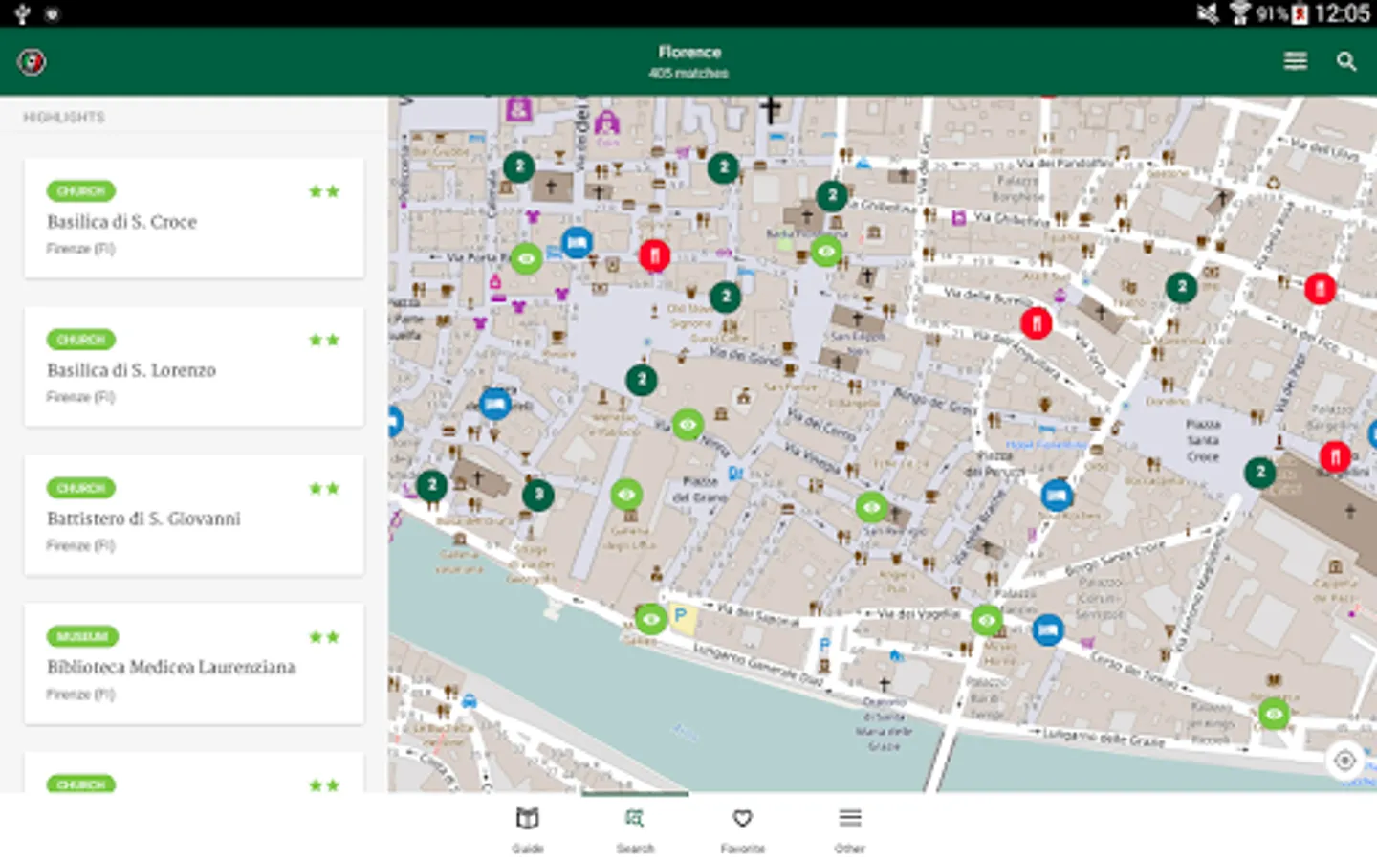Tap star rating on Basilica di S. Lorenzo

324,340
